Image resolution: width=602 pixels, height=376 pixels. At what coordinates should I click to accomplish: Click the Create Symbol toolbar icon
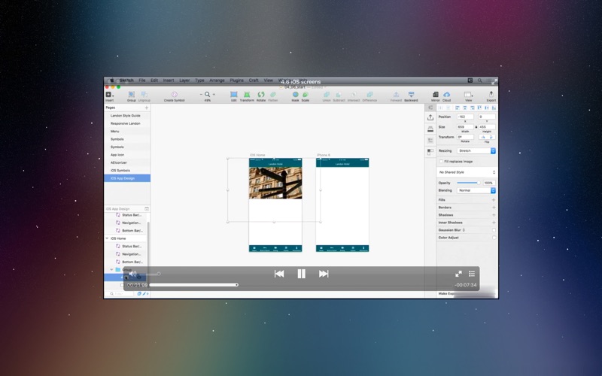click(175, 96)
